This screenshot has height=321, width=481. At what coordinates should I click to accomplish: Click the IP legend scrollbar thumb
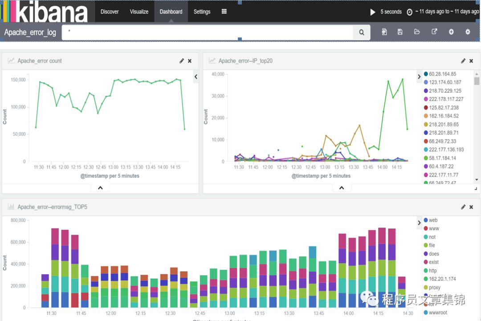477,81
